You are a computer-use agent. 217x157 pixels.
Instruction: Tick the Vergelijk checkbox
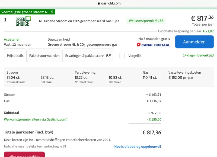click(x=122, y=55)
